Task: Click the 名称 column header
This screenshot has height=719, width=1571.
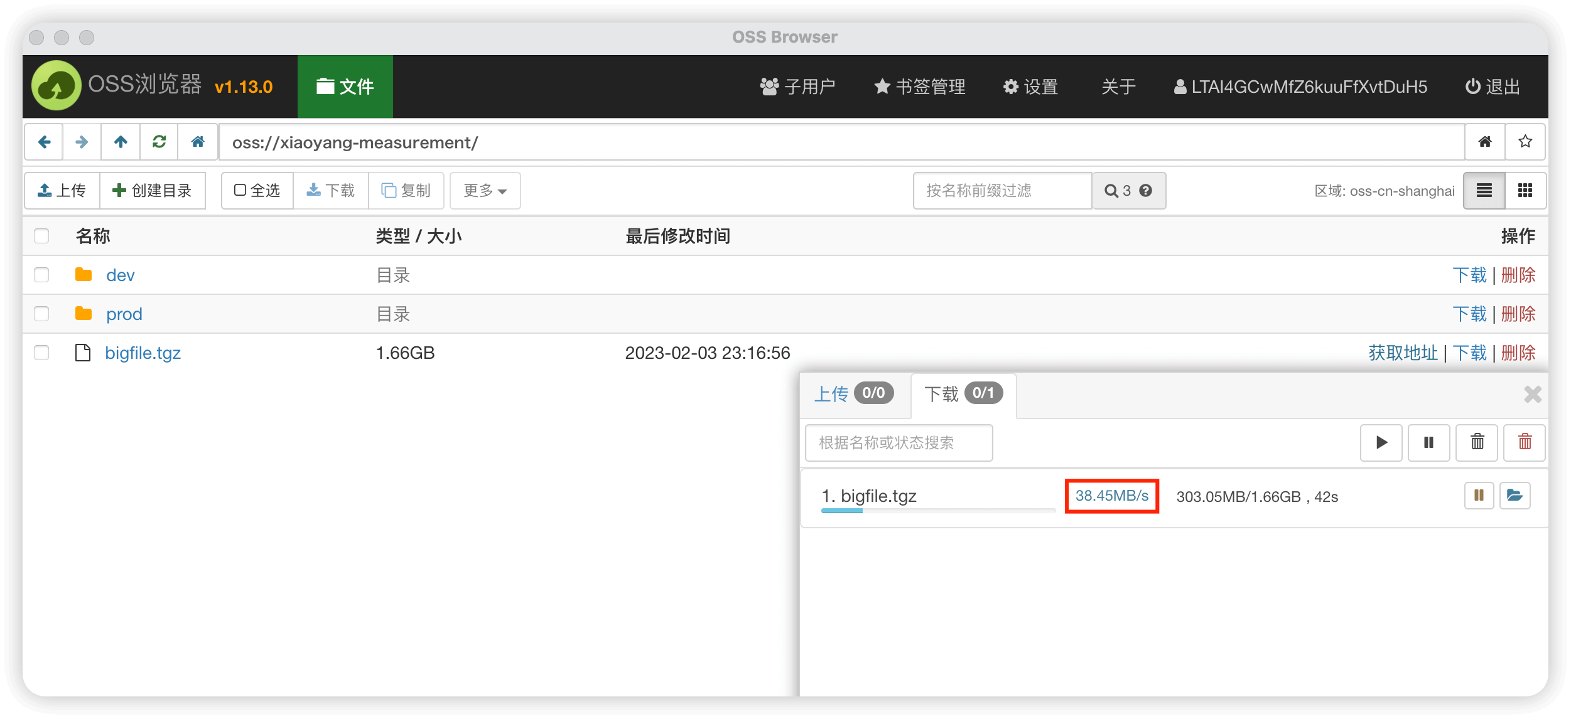Action: pos(93,236)
